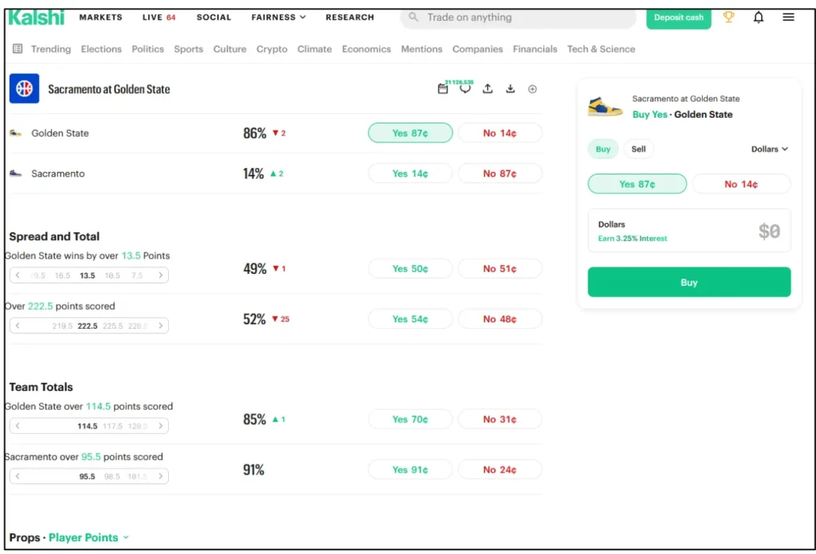Go to the Economics category
The height and width of the screenshot is (554, 816).
pyautogui.click(x=367, y=49)
